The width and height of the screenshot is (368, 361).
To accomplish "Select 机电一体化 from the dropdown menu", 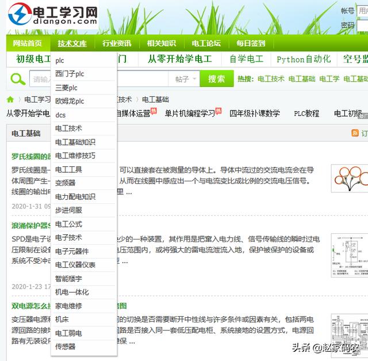I will 84,292.
